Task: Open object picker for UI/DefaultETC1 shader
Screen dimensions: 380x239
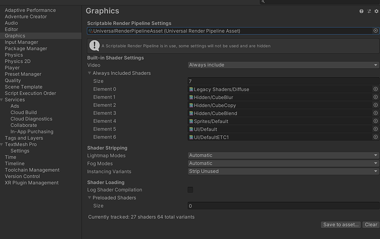Action: [376, 137]
